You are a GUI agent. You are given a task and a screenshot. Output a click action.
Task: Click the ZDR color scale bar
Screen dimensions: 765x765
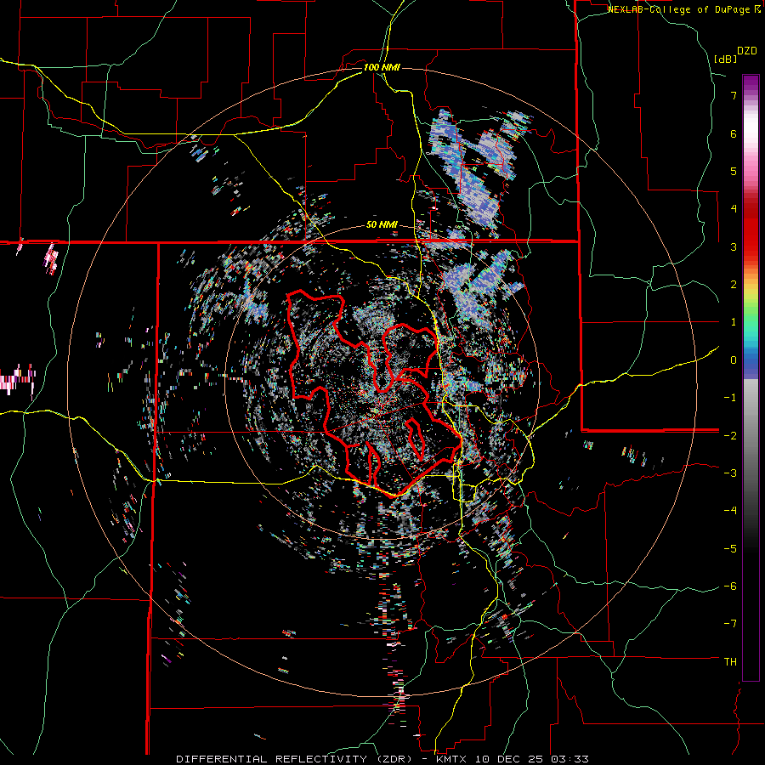pyautogui.click(x=751, y=377)
